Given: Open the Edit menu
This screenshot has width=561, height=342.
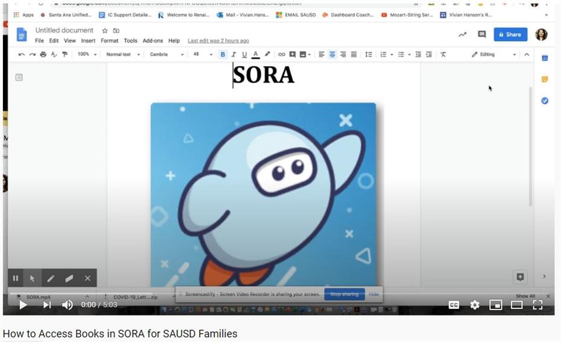Looking at the screenshot, I should (x=54, y=41).
